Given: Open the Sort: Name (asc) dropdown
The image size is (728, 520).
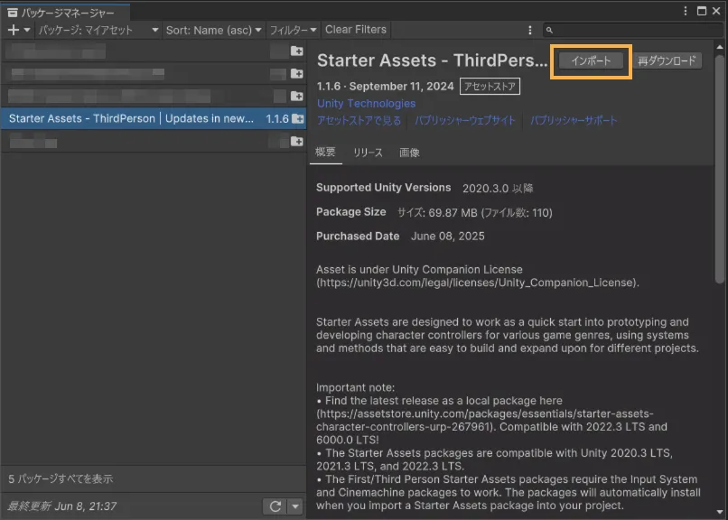Looking at the screenshot, I should point(213,30).
